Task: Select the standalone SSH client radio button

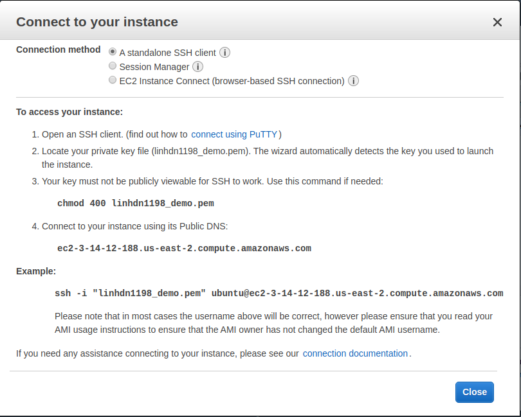Action: pos(113,51)
